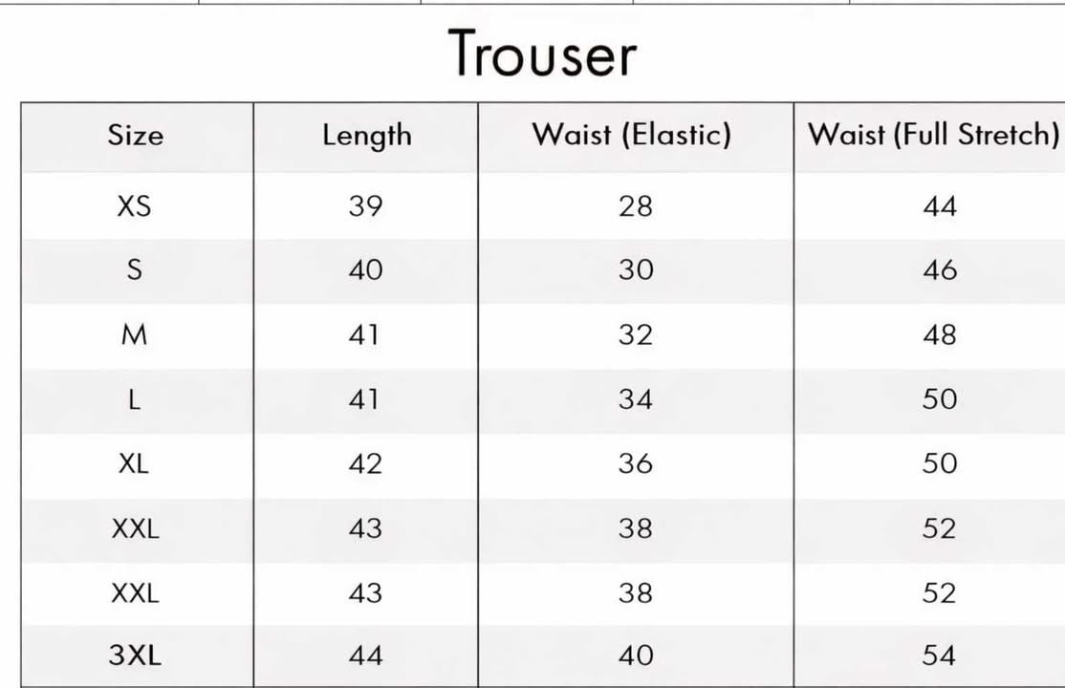
Task: Select full stretch waist value 46
Action: (x=939, y=270)
